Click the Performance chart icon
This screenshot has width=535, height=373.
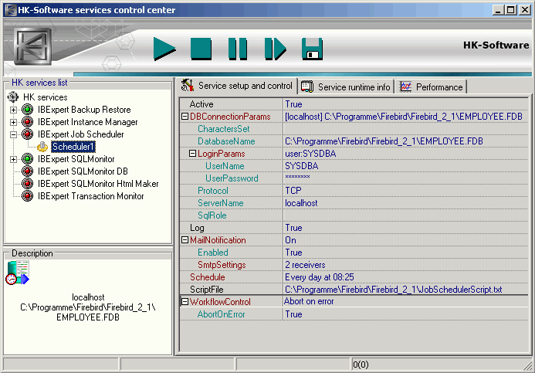[x=405, y=86]
